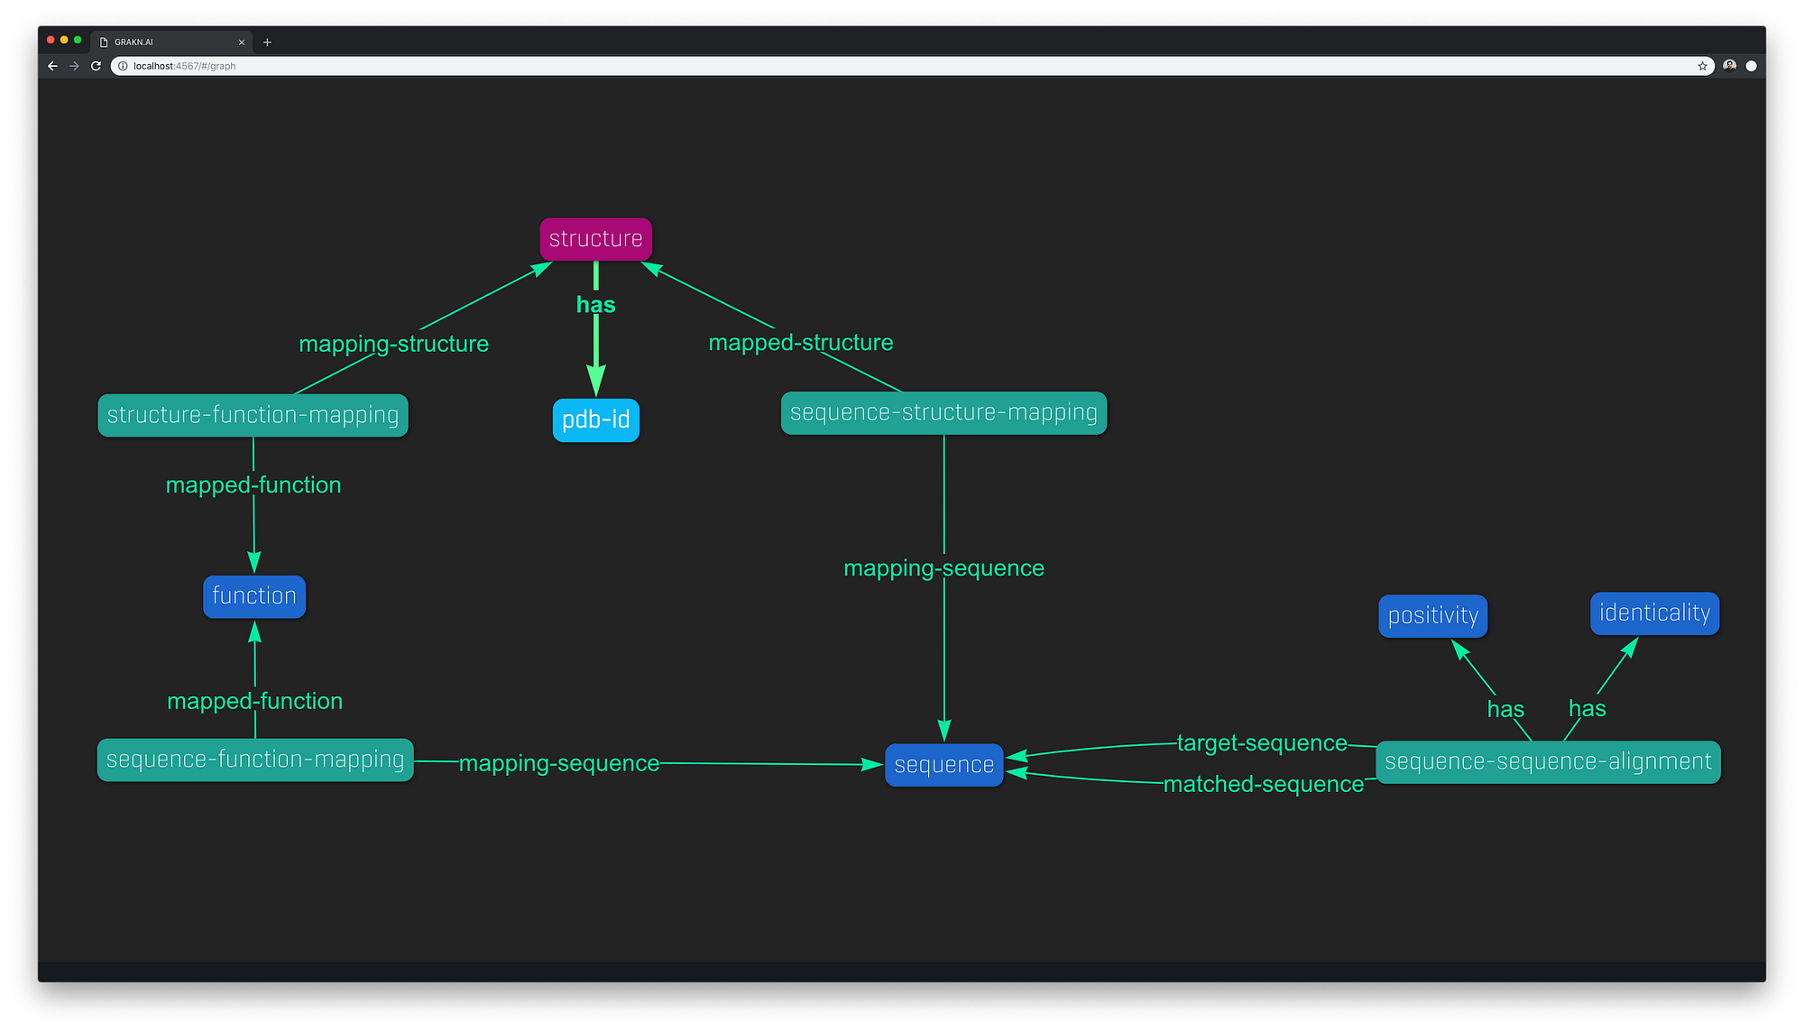
Task: Click the browser forward arrow
Action: pyautogui.click(x=74, y=66)
